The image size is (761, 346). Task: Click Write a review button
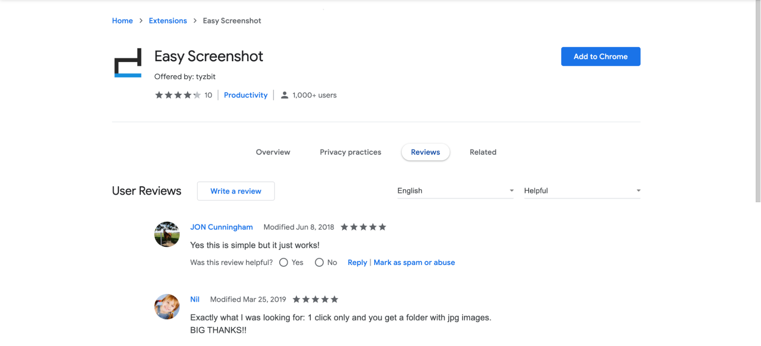236,191
